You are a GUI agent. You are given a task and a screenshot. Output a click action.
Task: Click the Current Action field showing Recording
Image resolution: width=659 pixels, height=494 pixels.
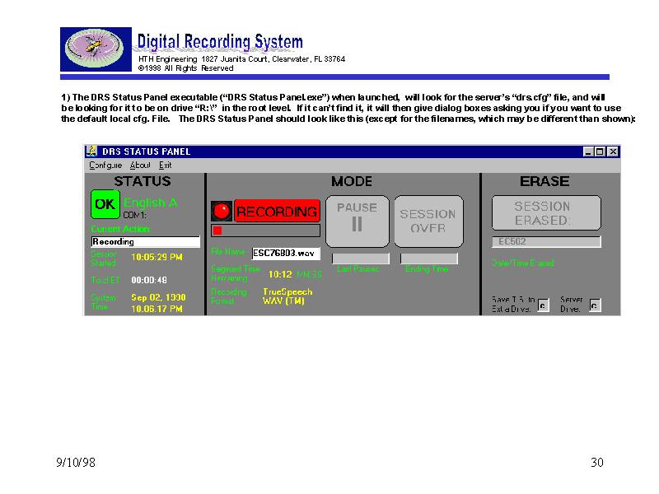pyautogui.click(x=145, y=242)
